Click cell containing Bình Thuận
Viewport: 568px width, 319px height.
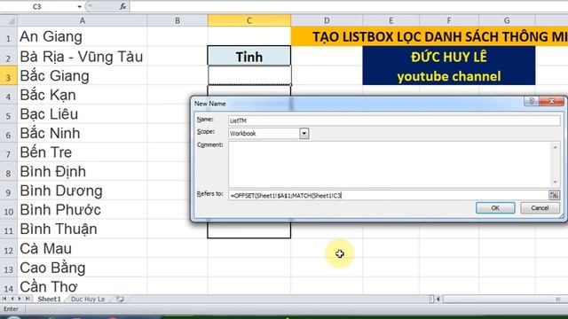[x=83, y=229]
